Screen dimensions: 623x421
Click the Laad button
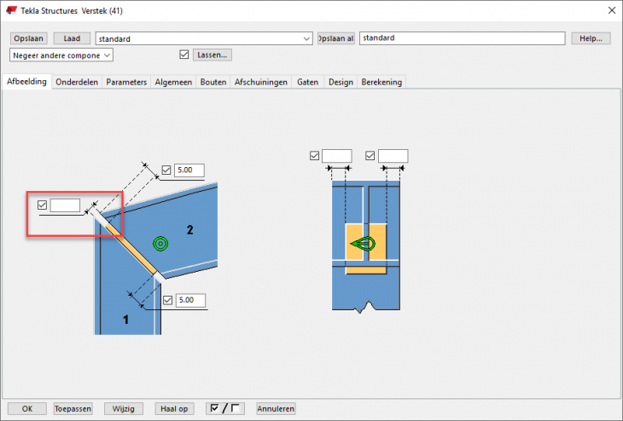72,38
